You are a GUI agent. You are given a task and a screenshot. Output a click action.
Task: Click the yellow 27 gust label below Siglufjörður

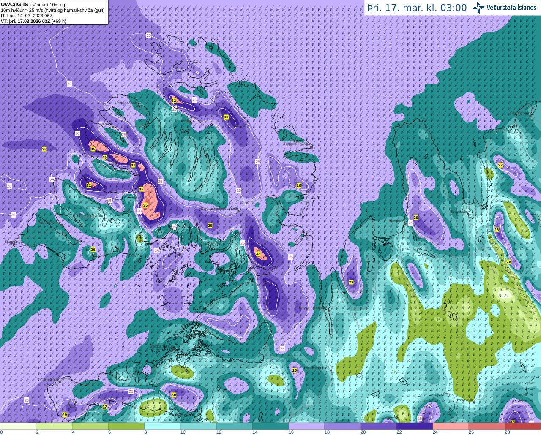(x=500, y=165)
